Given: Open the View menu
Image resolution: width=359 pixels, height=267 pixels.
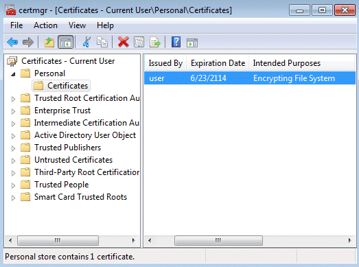Looking at the screenshot, I should 77,25.
